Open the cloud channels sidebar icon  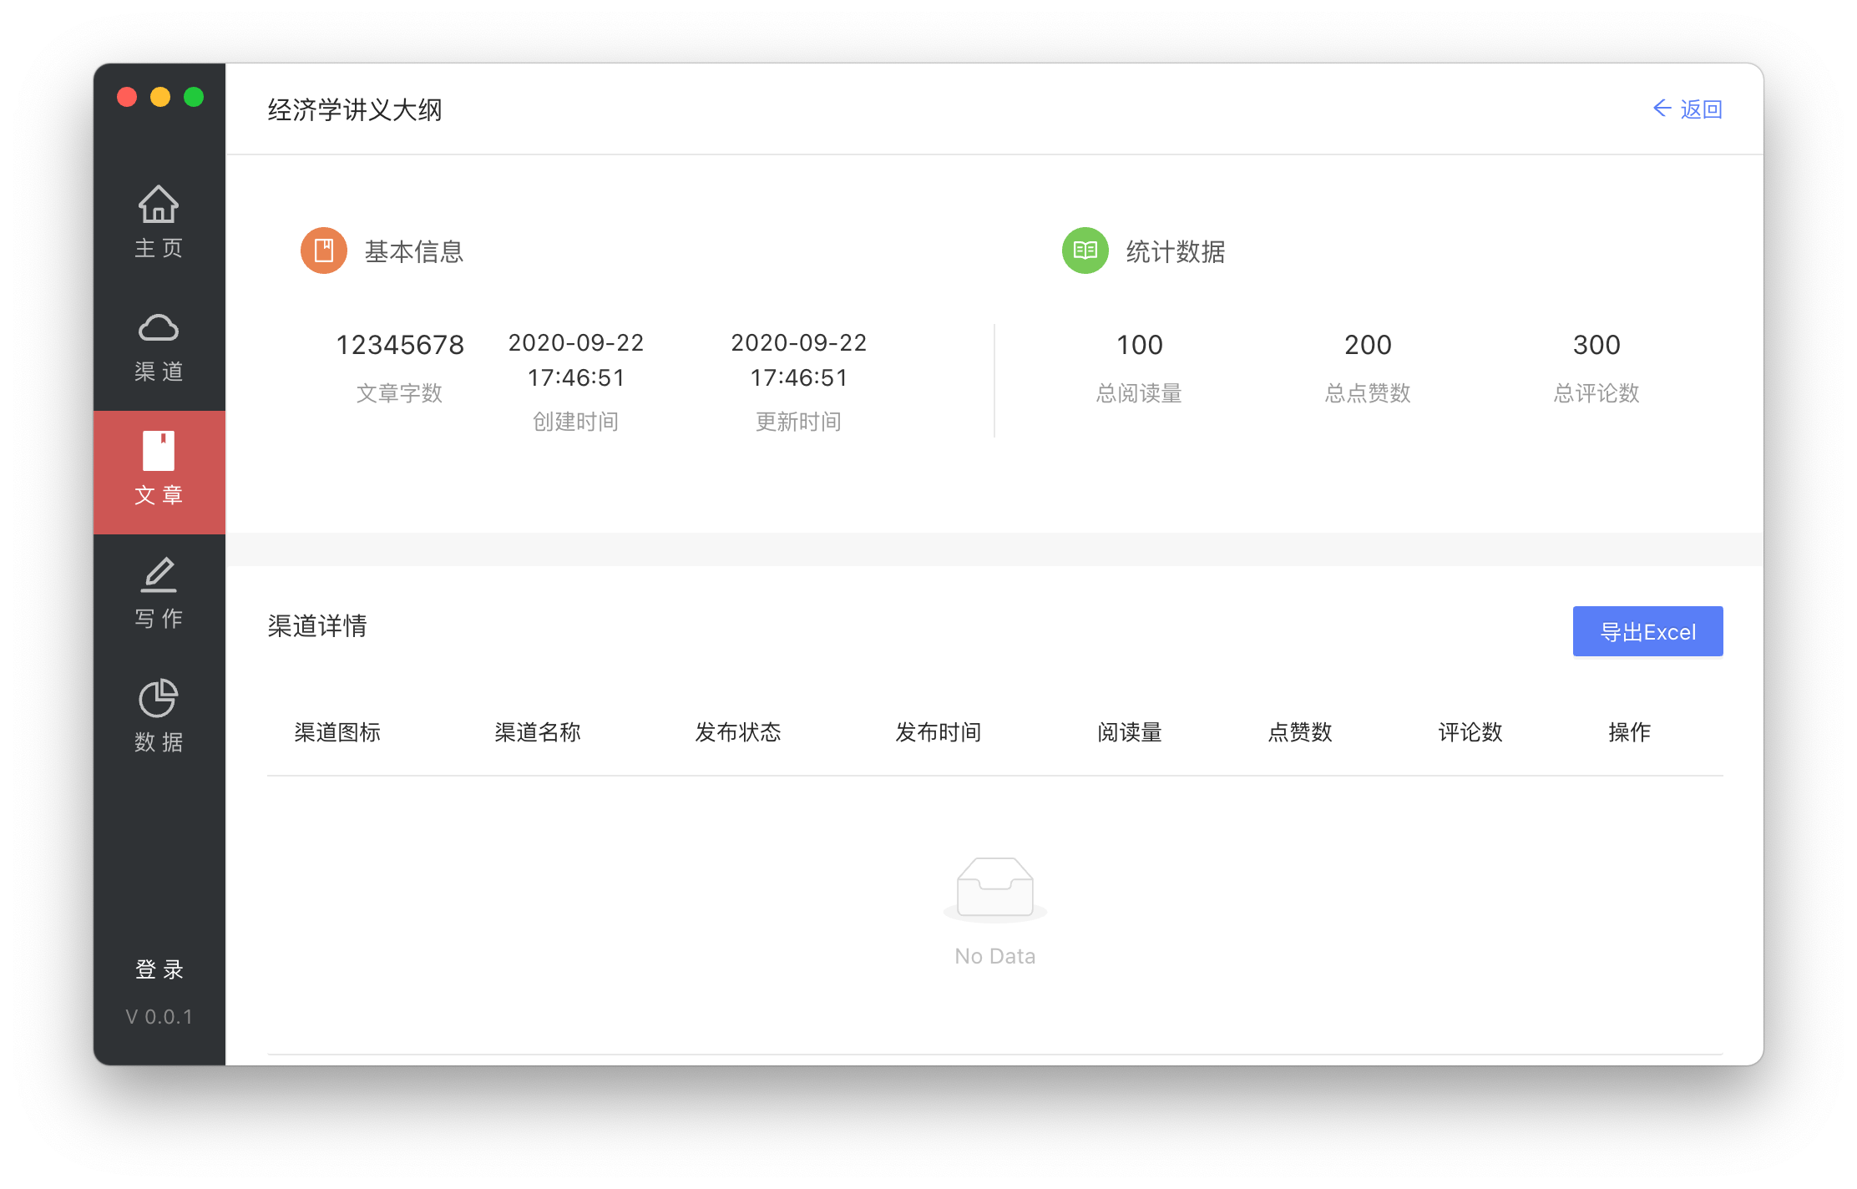[x=158, y=328]
